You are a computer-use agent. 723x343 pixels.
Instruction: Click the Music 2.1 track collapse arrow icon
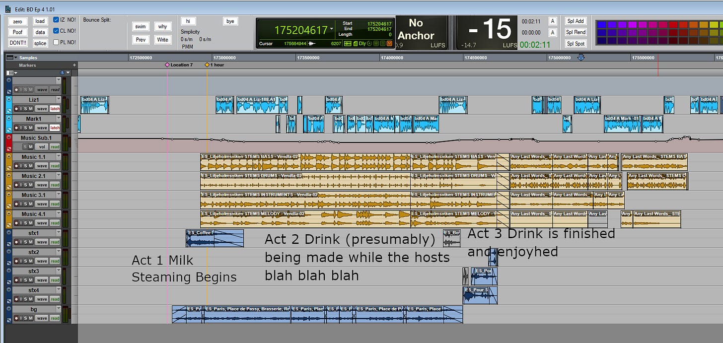(x=8, y=176)
